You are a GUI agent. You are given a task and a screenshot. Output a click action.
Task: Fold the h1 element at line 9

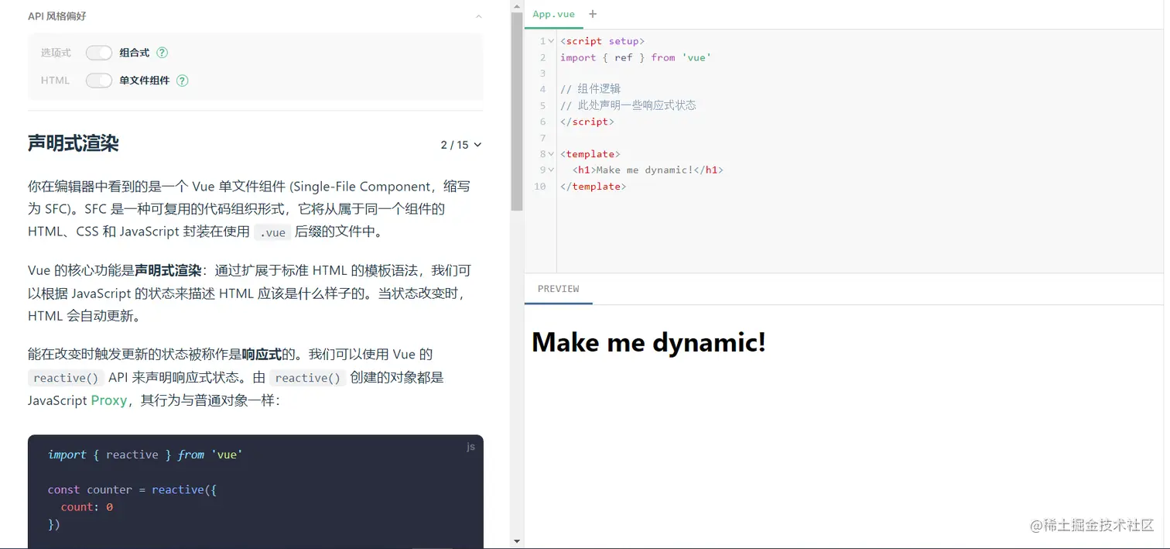[551, 170]
